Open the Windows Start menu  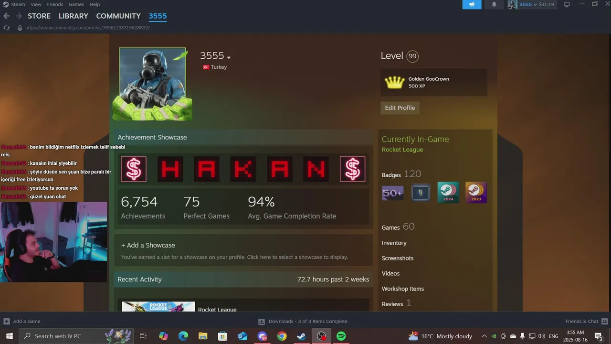pyautogui.click(x=9, y=336)
